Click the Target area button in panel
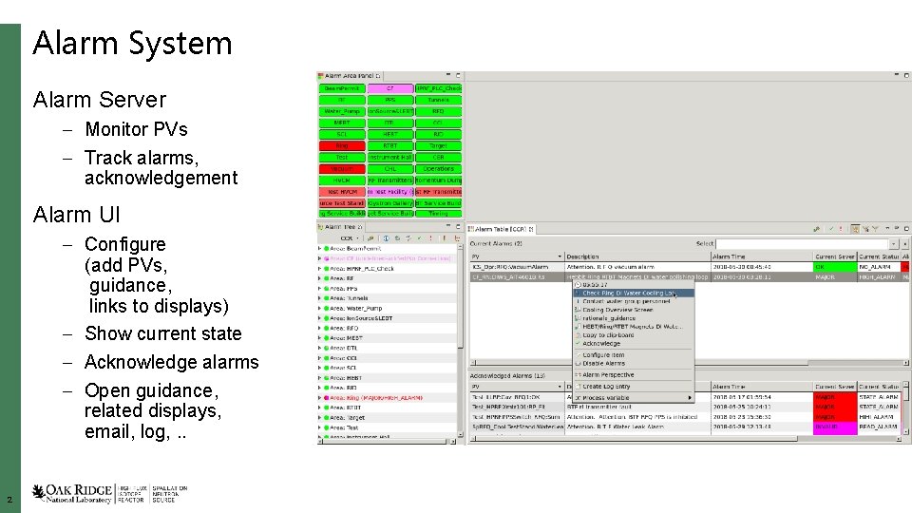The image size is (912, 513). (x=439, y=146)
